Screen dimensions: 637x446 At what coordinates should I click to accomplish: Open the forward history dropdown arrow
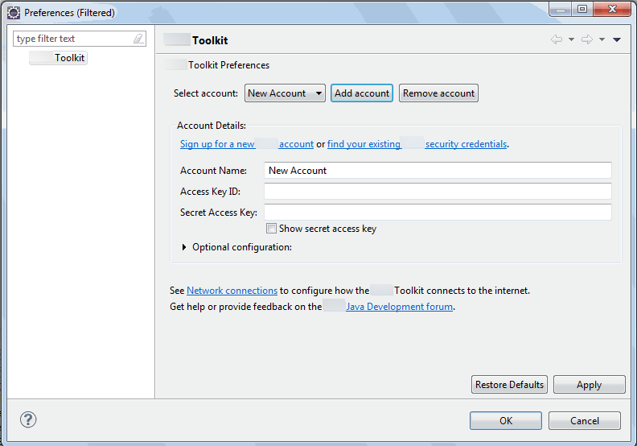click(602, 39)
